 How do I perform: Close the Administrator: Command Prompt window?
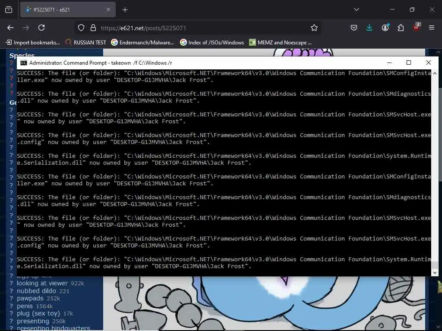pos(429,62)
